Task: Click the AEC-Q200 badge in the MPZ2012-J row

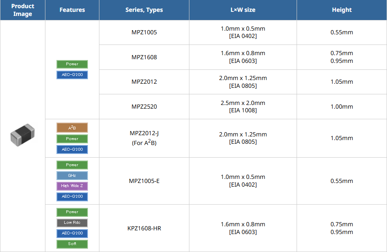Action: coord(72,149)
